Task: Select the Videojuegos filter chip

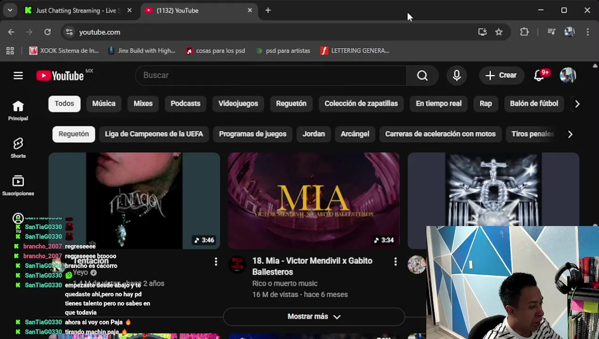Action: tap(238, 104)
